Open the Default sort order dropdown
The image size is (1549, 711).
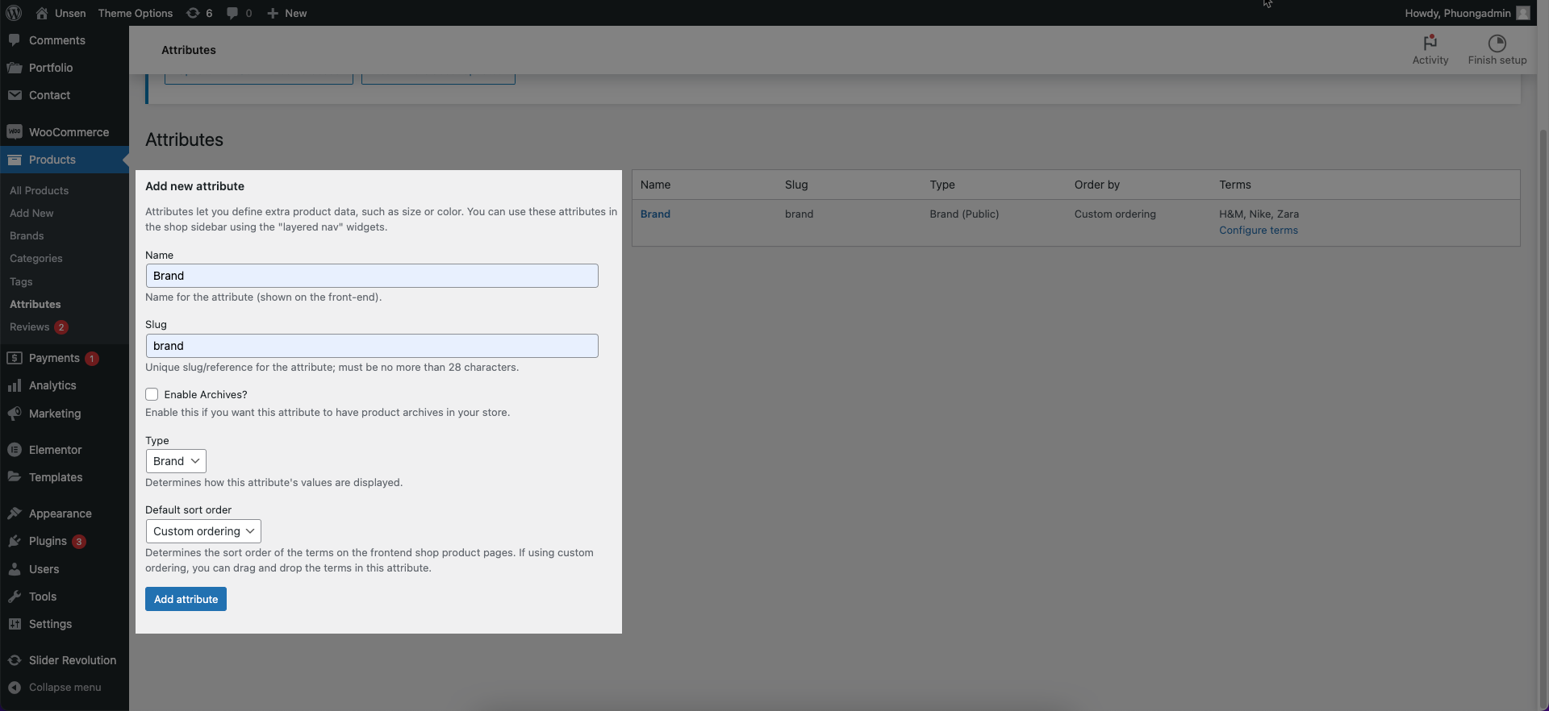click(x=203, y=531)
